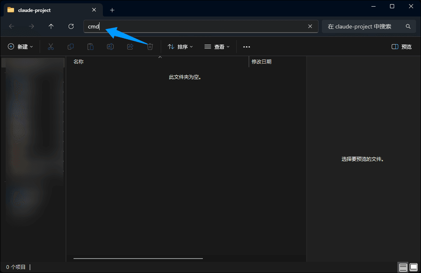Open the 查看 view dropdown
The image size is (421, 273).
(x=217, y=47)
